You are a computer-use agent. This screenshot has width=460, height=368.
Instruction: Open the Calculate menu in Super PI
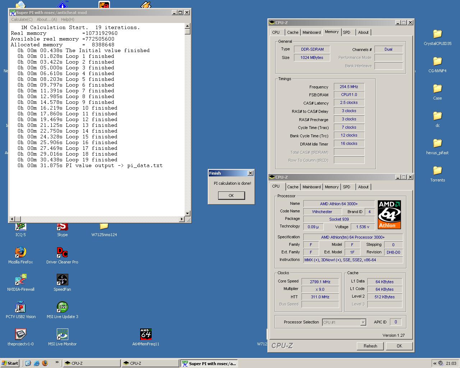point(22,19)
